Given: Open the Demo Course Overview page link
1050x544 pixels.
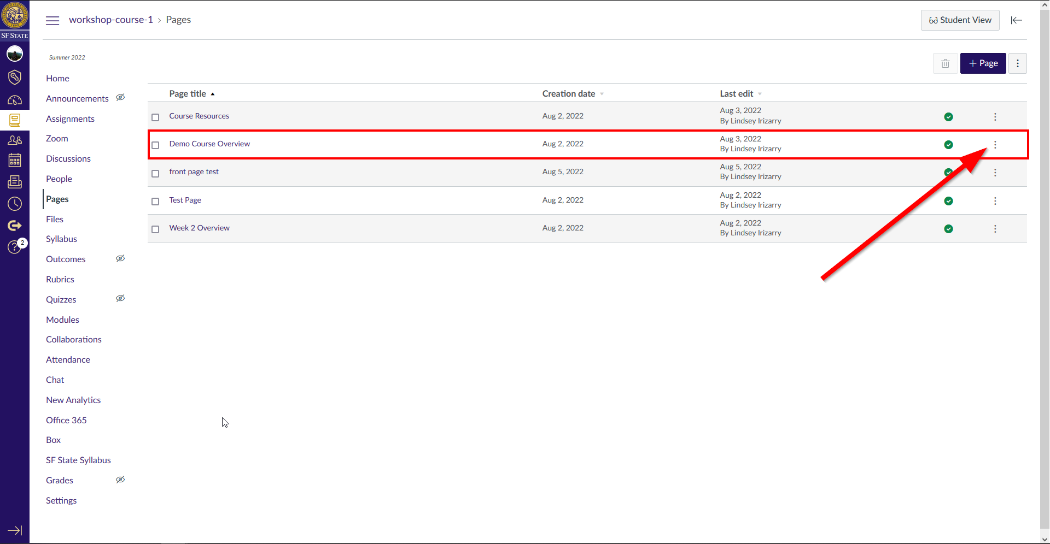Looking at the screenshot, I should [x=209, y=144].
